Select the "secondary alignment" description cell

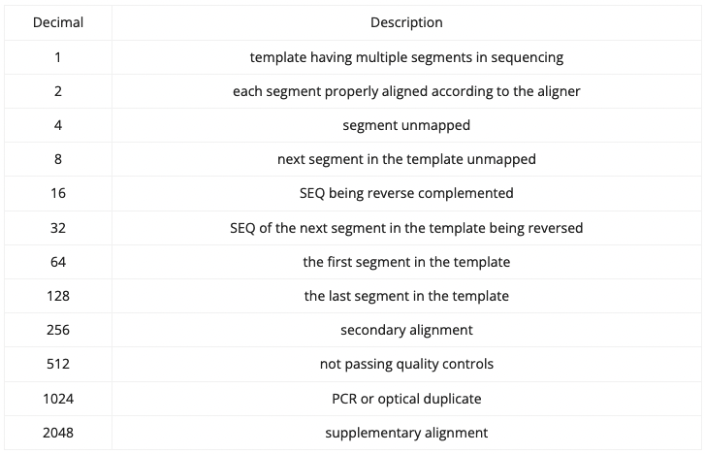(406, 330)
